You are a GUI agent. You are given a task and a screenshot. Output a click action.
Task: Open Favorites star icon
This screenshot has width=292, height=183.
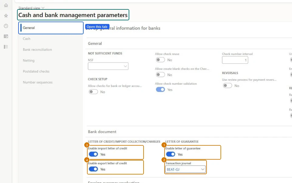(x=6, y=15)
